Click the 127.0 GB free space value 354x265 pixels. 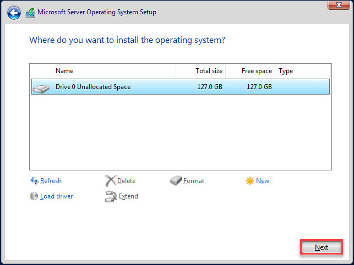tap(259, 87)
